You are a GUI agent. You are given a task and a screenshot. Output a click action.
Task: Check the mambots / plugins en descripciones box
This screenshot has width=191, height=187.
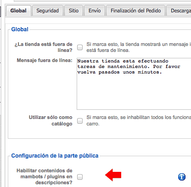click(x=80, y=177)
